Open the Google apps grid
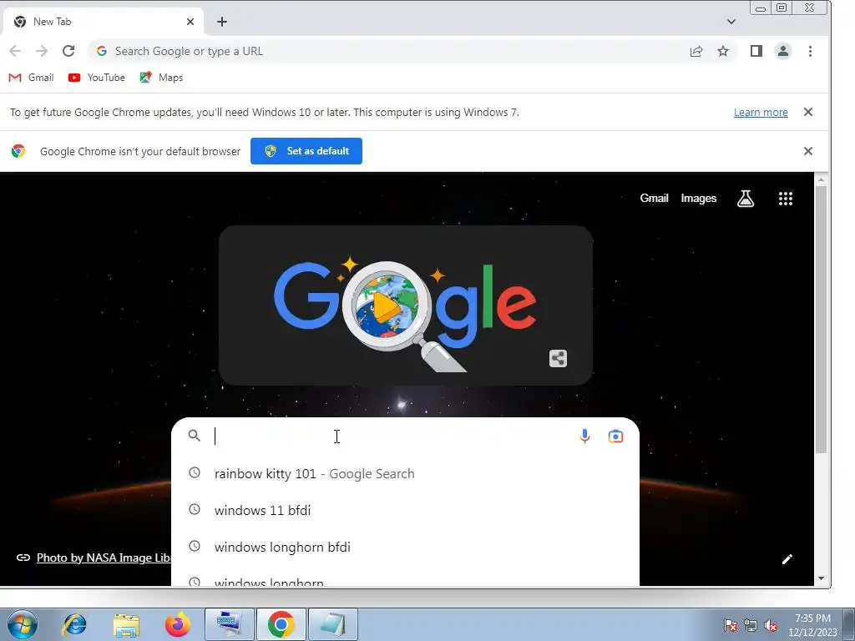The height and width of the screenshot is (641, 855). pyautogui.click(x=785, y=199)
